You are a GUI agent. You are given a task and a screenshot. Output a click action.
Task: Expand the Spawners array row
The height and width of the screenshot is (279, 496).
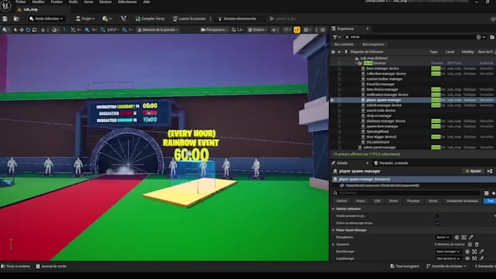(x=333, y=245)
